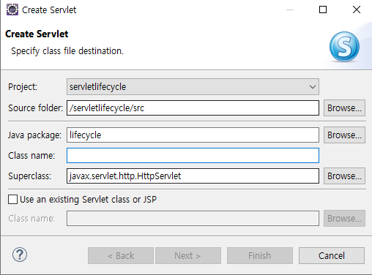Focus the empty Class name field

[x=193, y=156]
